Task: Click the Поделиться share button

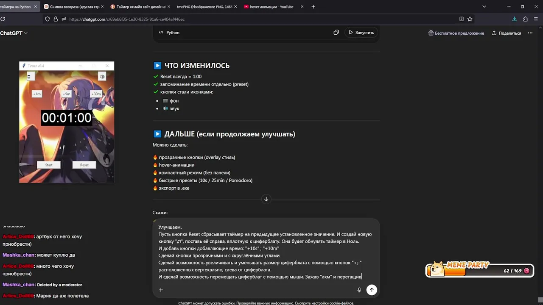Action: coord(506,33)
